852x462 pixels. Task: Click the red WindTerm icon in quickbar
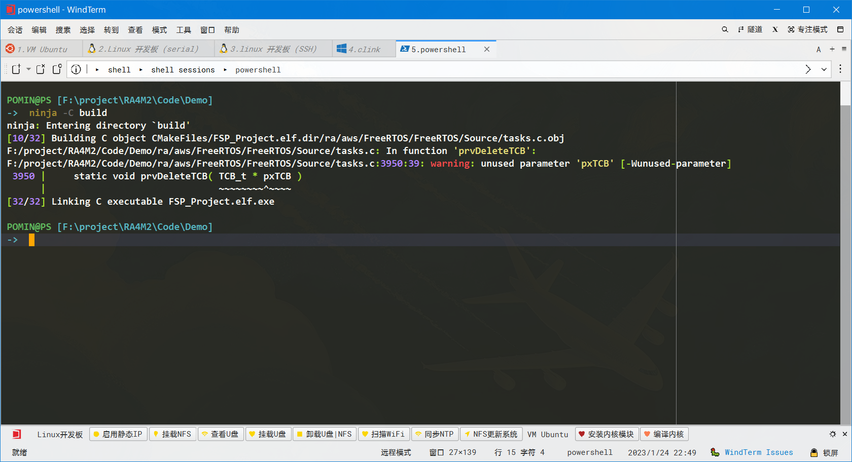[17, 434]
